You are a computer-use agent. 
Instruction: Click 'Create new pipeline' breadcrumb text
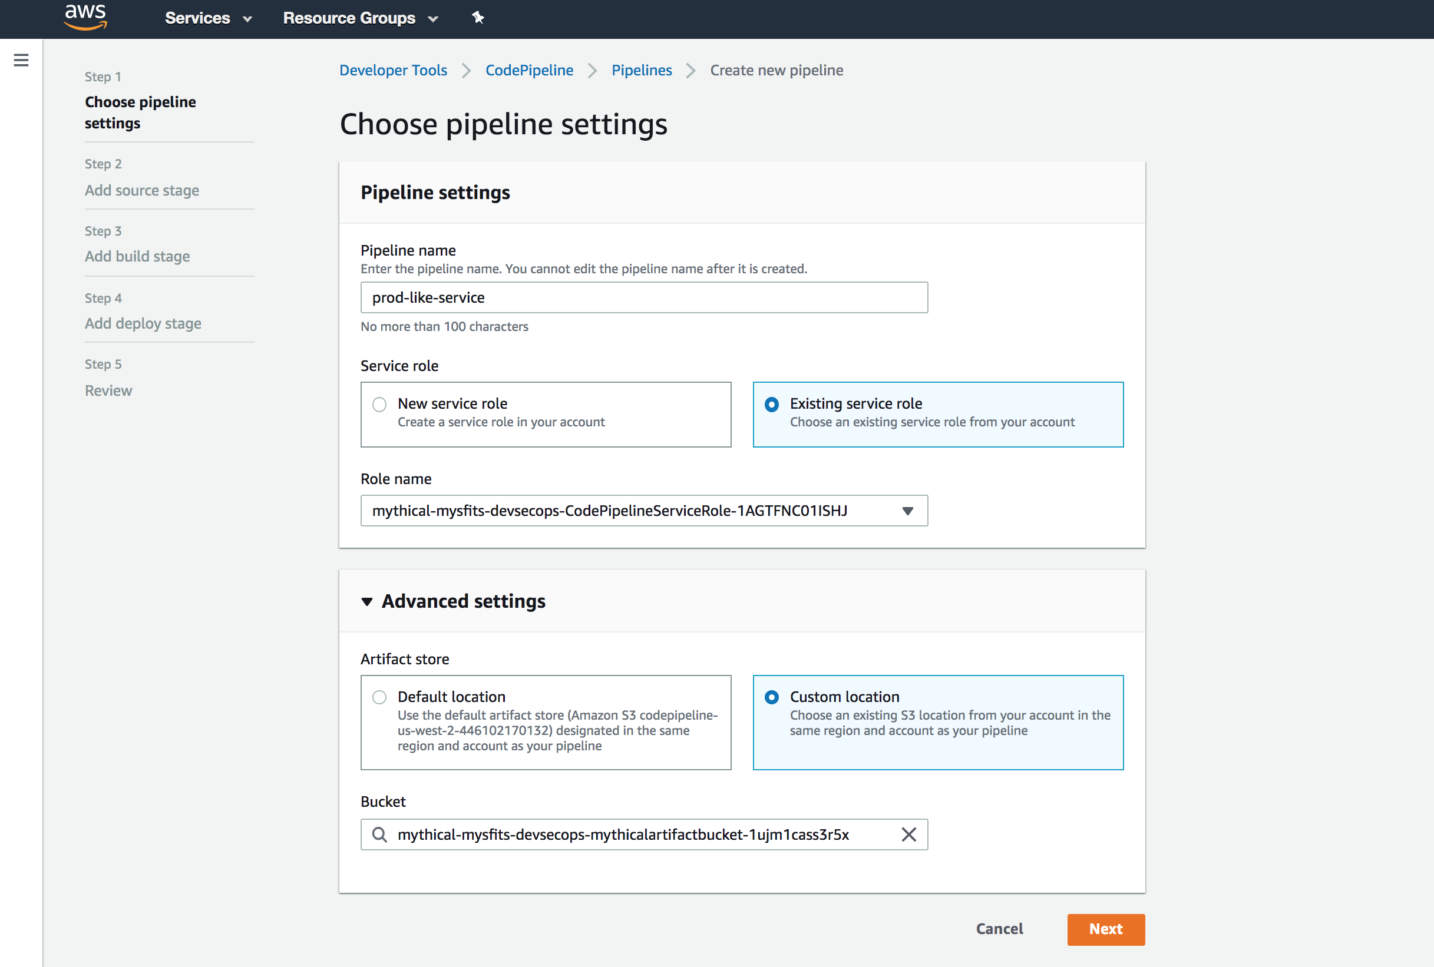[777, 70]
